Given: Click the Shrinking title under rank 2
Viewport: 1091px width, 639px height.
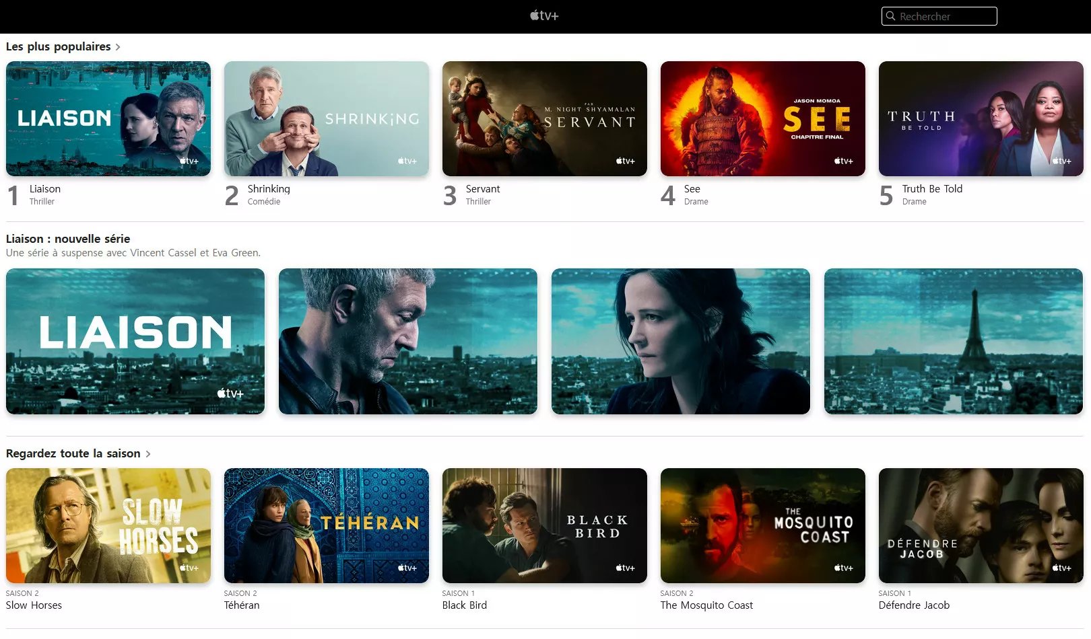Looking at the screenshot, I should coord(269,189).
